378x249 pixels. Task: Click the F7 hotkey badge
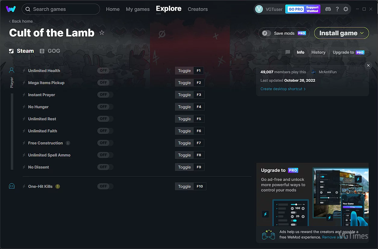[x=199, y=143]
